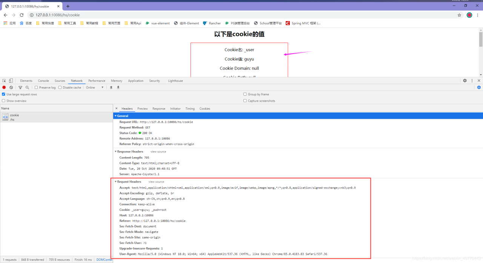Click the address bar URL field

pos(241,15)
